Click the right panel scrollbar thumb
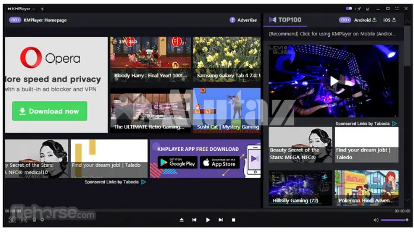Screen dimensions: 414x232 (x=407, y=46)
